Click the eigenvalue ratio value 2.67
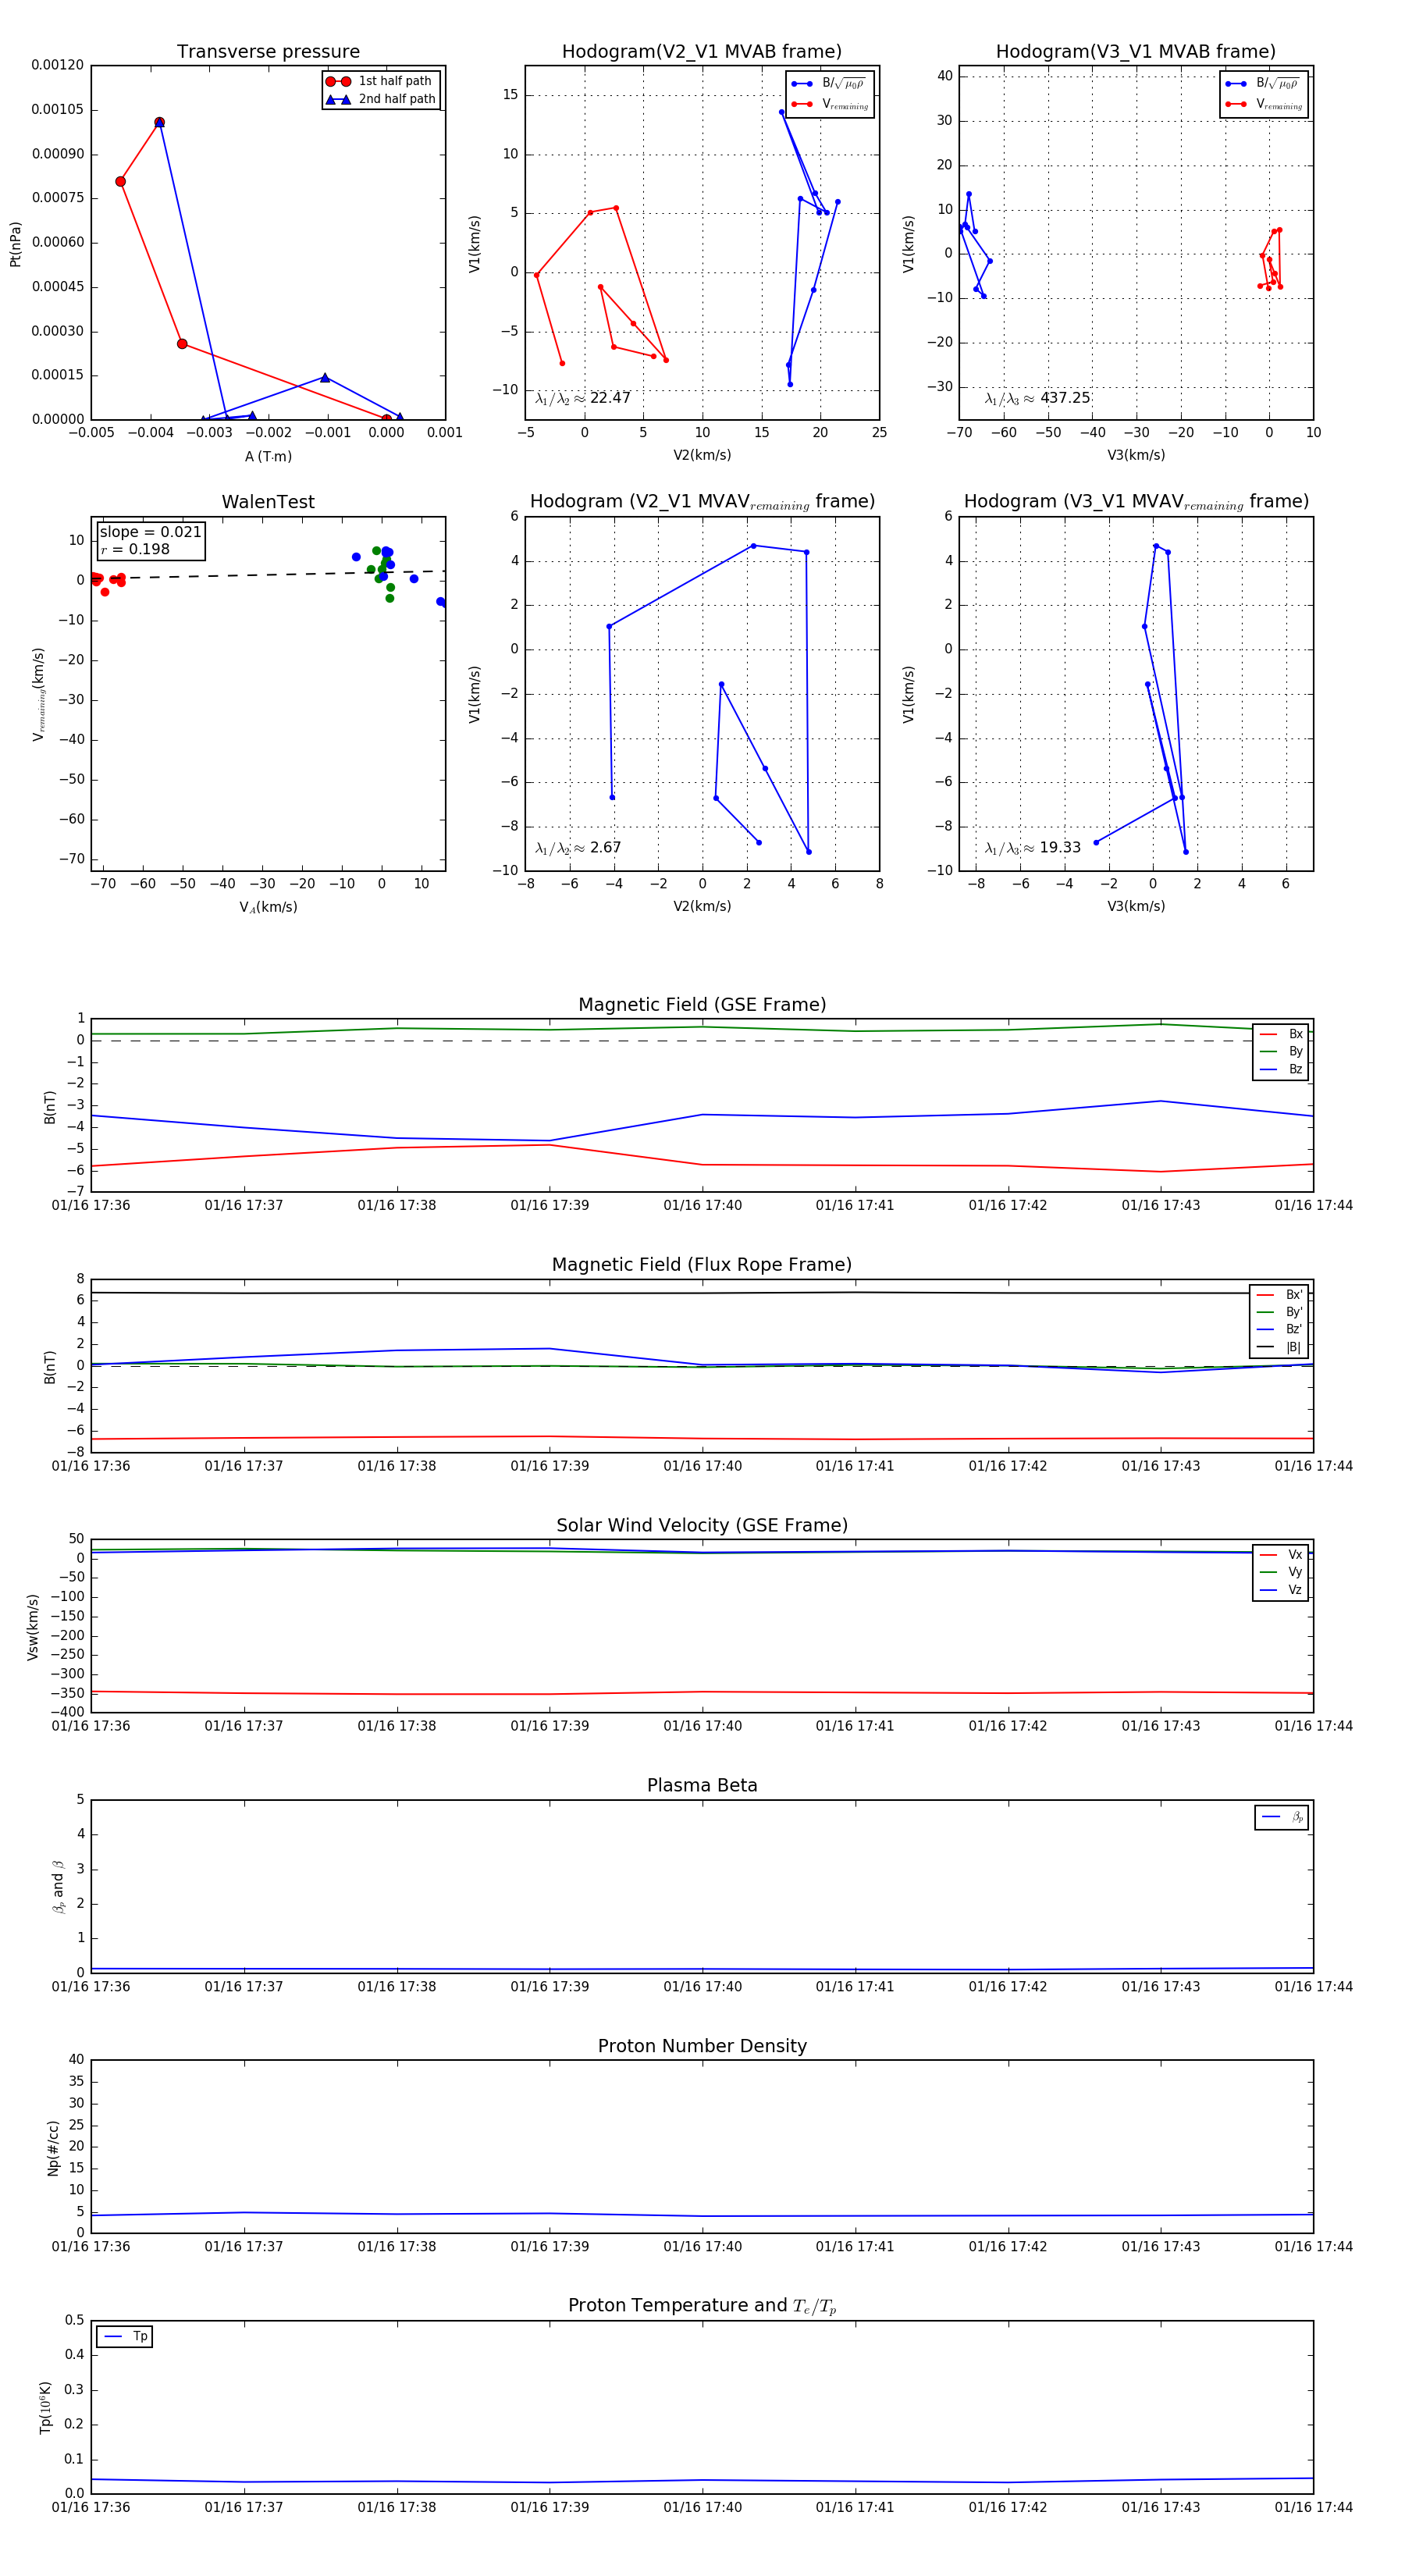 605,848
